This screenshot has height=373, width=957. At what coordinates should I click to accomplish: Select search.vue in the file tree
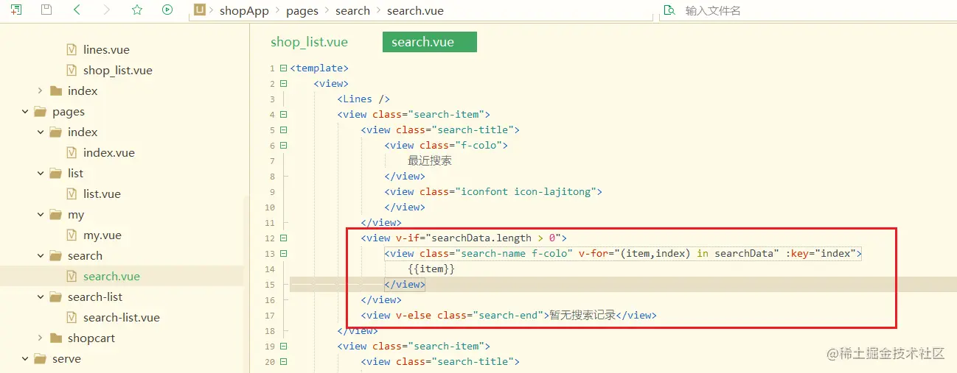click(111, 277)
